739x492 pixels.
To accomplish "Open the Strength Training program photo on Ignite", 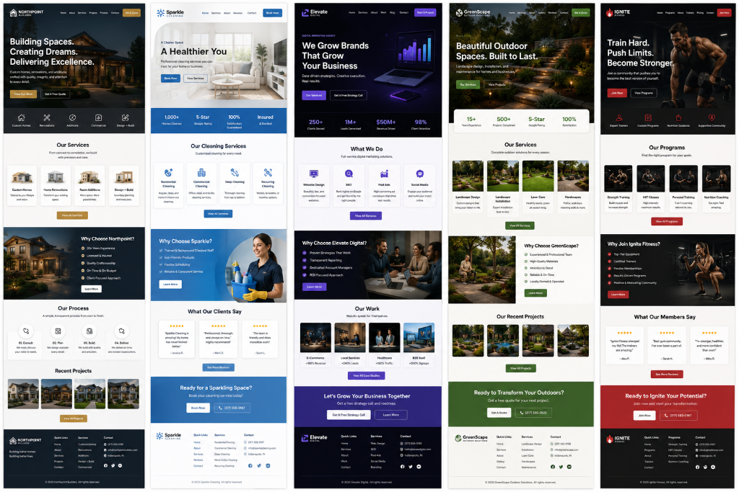I will click(618, 178).
